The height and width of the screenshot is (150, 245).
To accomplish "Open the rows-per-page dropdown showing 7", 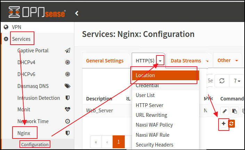I will click(237, 81).
